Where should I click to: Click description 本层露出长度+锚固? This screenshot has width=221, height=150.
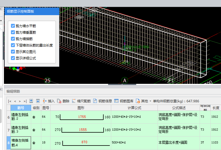coord(173,142)
